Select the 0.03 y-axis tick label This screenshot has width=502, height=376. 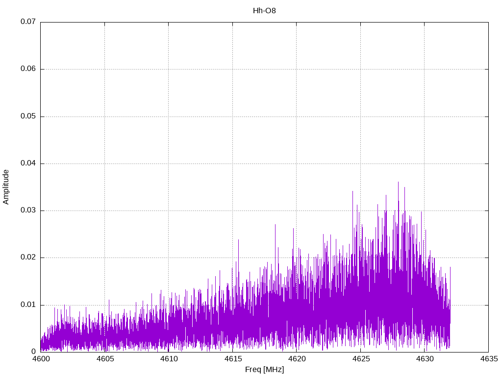point(28,211)
